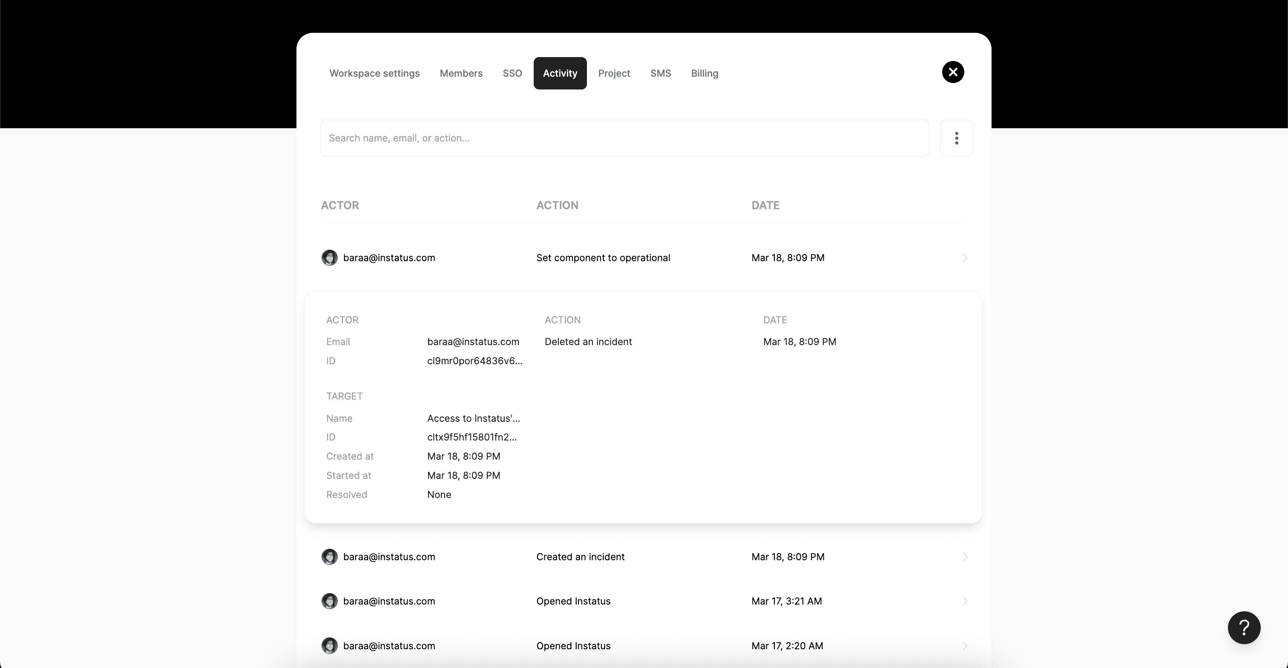The image size is (1288, 668).
Task: Click the help question mark icon
Action: pos(1244,628)
